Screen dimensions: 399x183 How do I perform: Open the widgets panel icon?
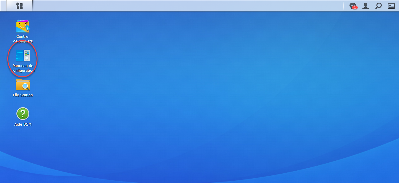click(391, 6)
